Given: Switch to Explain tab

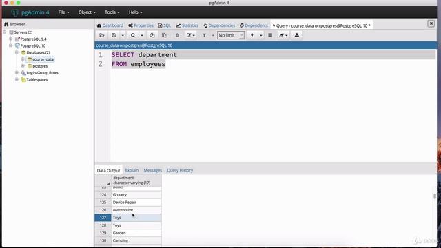Looking at the screenshot, I should [132, 170].
